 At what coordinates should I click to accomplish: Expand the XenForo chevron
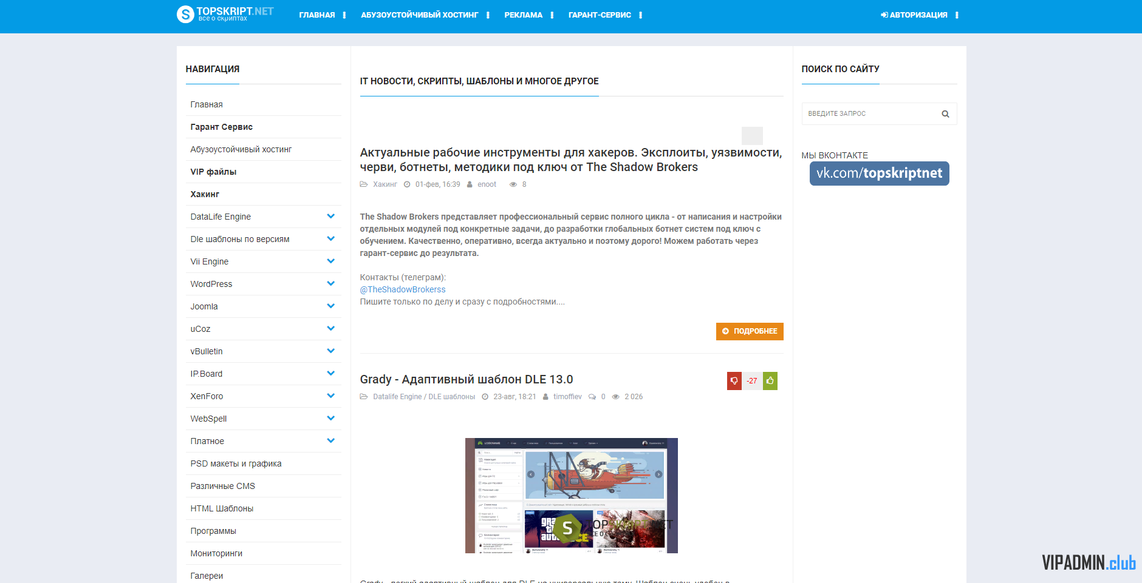(x=331, y=396)
